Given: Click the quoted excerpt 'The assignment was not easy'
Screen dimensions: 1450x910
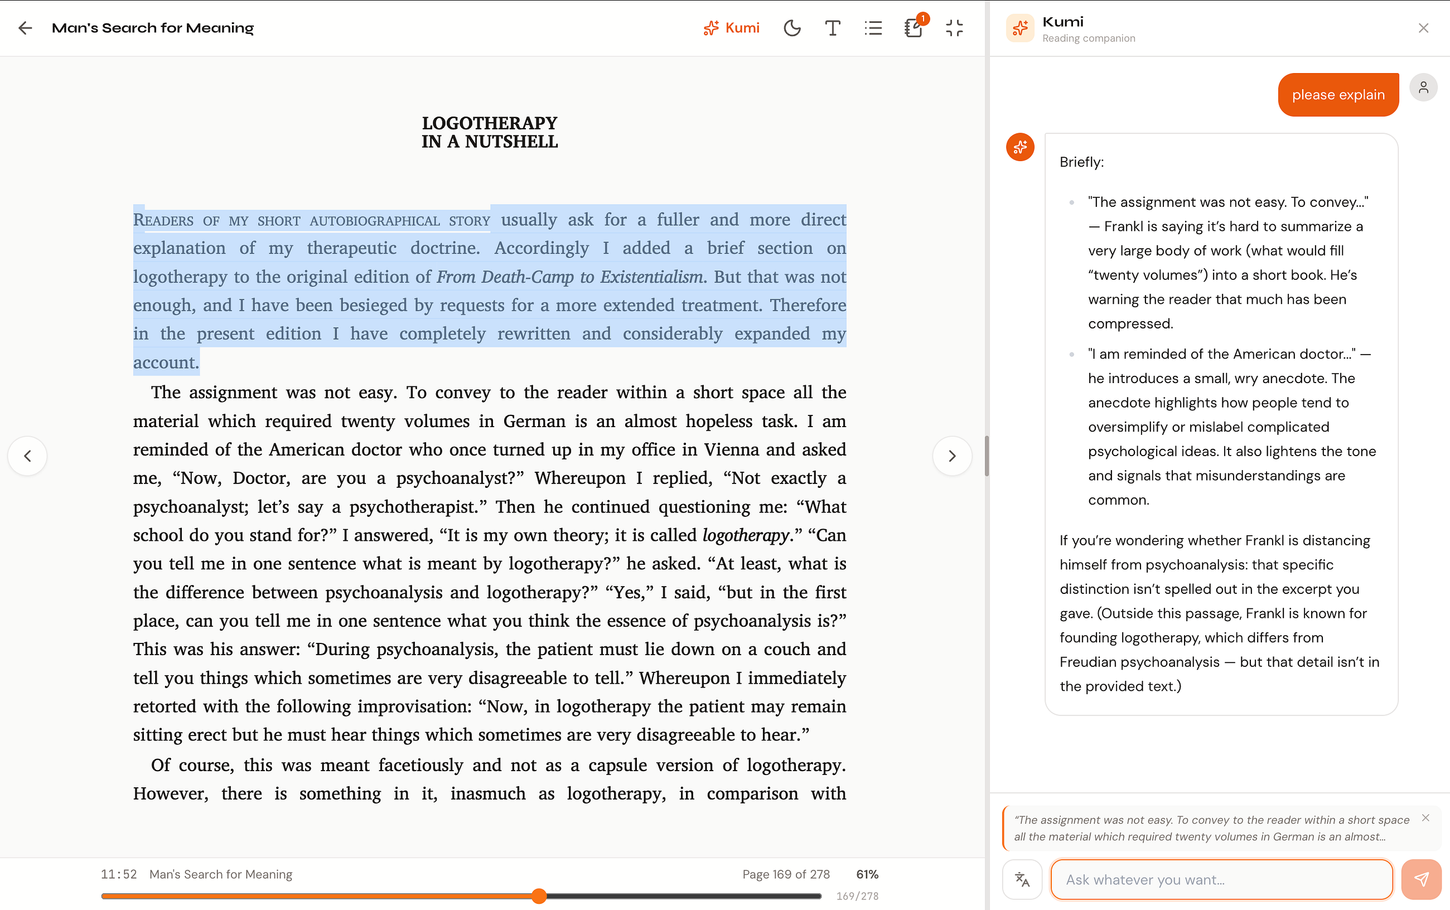Looking at the screenshot, I should 1211,827.
